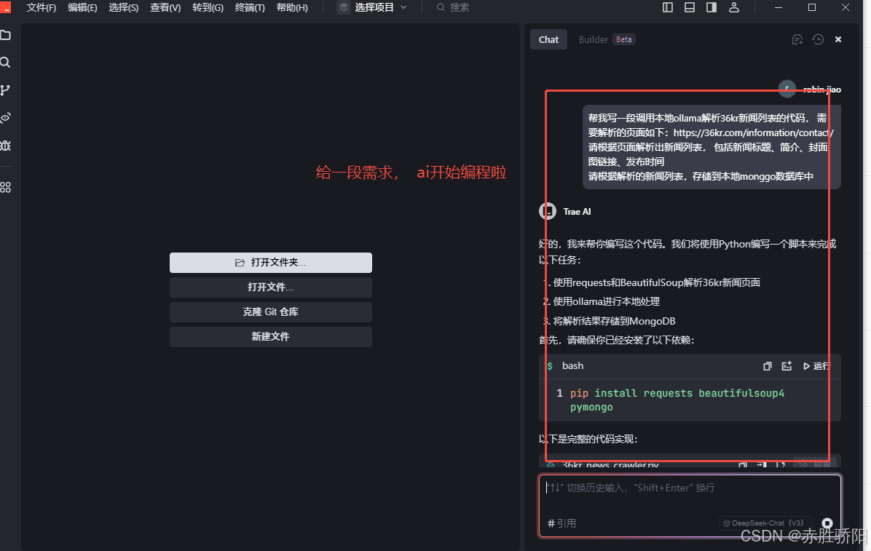
Task: Click the pymongo text in code block
Action: (x=591, y=408)
